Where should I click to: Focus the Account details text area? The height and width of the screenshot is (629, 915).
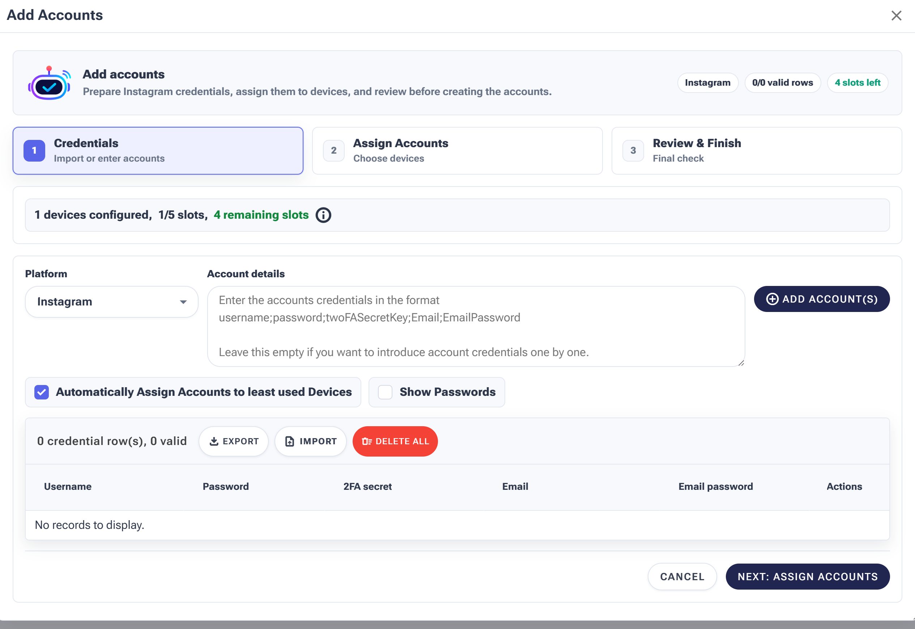[x=476, y=326]
